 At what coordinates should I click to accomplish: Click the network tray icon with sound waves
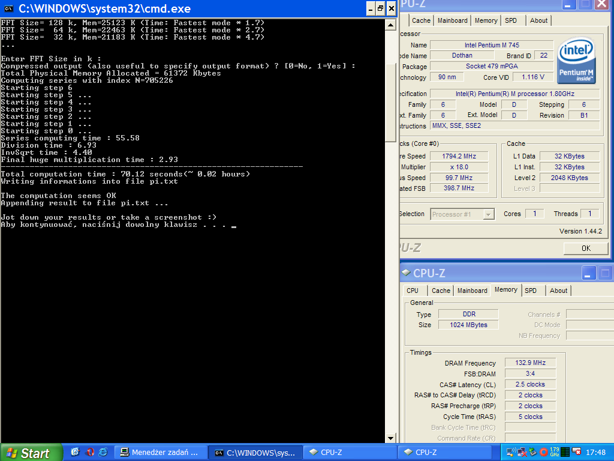point(511,452)
